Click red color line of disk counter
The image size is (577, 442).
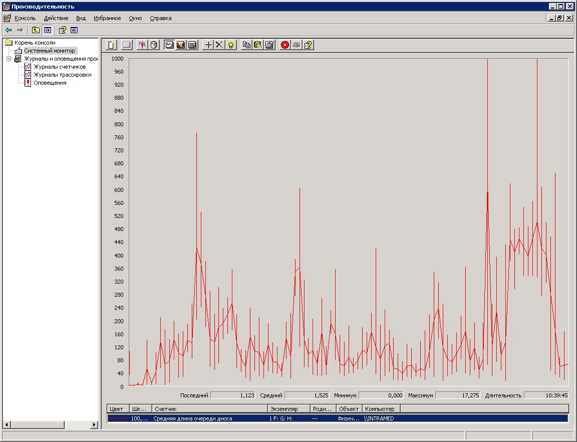[119, 418]
